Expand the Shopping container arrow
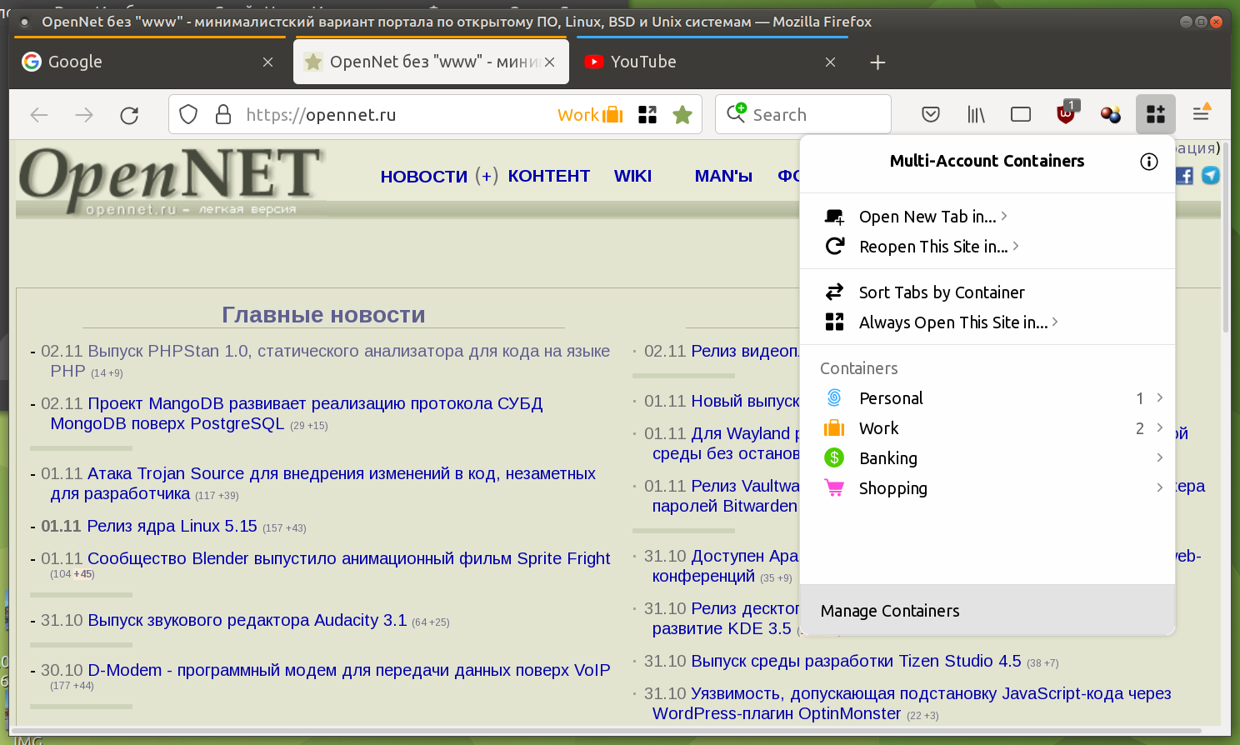This screenshot has height=745, width=1240. tap(1159, 488)
